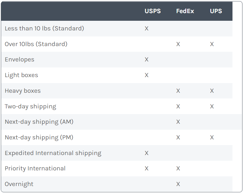
Task: Click the UPS X mark for Heavy boxes
Action: point(212,91)
